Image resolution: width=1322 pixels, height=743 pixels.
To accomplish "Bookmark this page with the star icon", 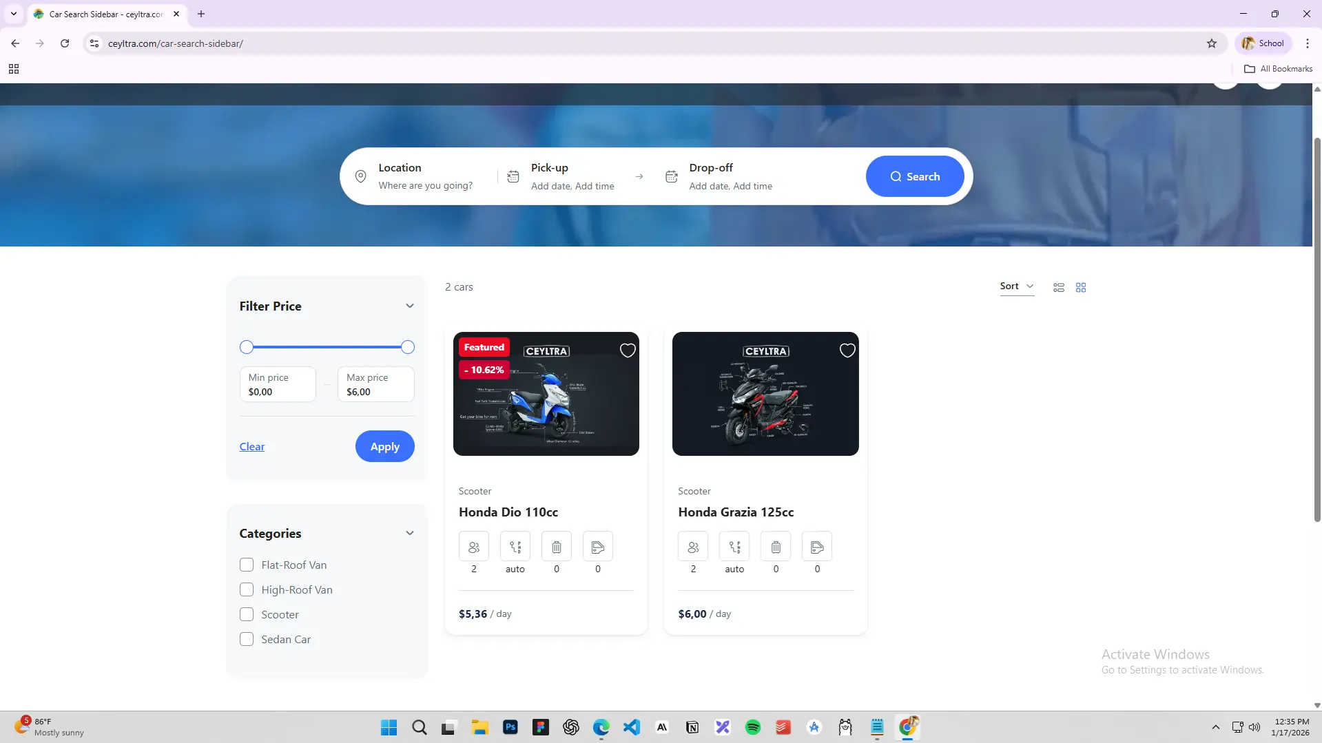I will point(1212,43).
